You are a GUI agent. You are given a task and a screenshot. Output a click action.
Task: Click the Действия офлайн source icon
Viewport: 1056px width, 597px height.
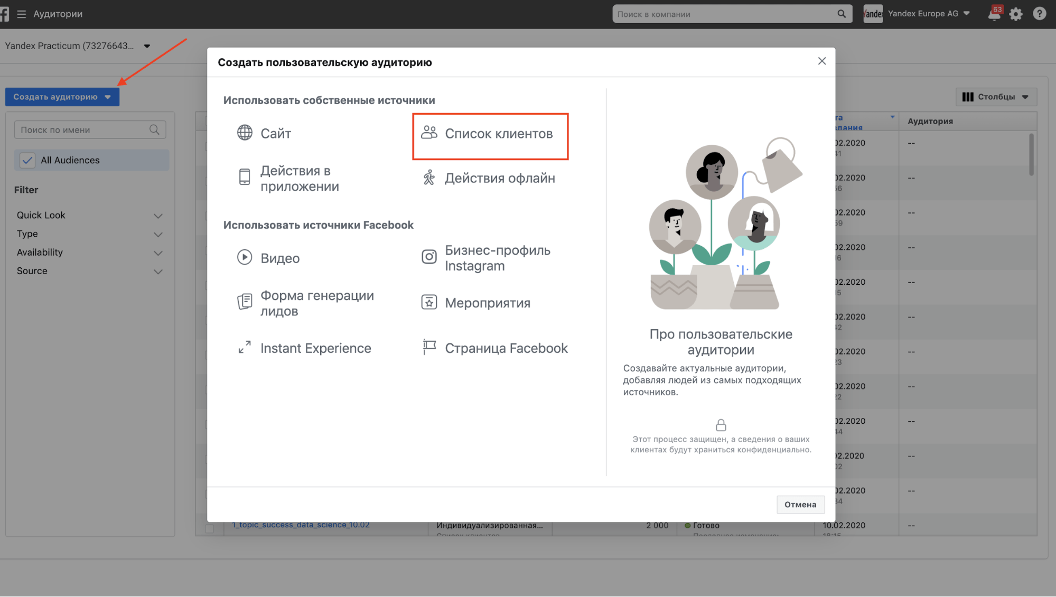coord(429,178)
